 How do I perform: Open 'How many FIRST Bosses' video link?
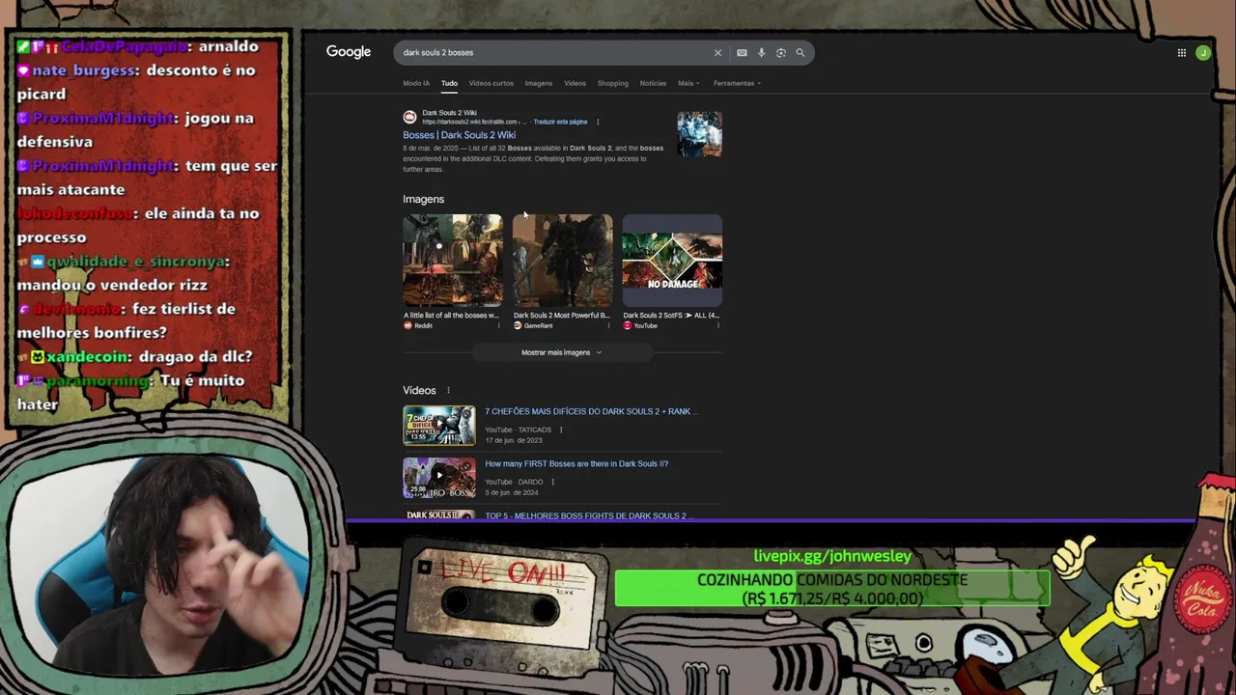point(576,463)
